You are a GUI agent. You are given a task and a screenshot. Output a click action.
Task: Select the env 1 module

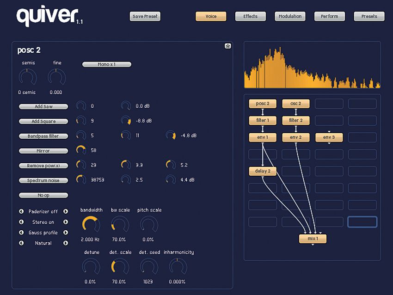coord(263,138)
